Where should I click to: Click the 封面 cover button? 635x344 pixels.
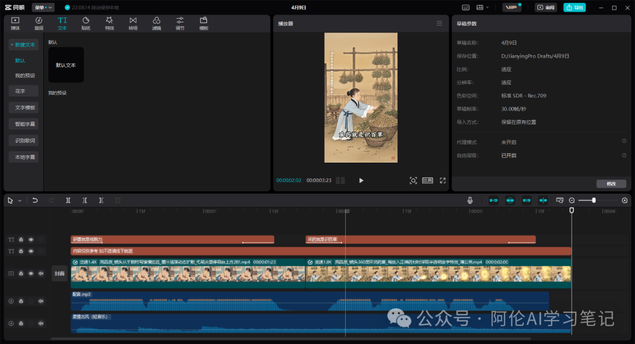[x=59, y=273]
